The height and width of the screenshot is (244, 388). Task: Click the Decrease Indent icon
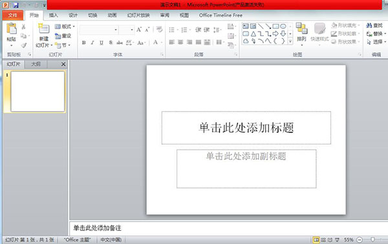pyautogui.click(x=198, y=30)
